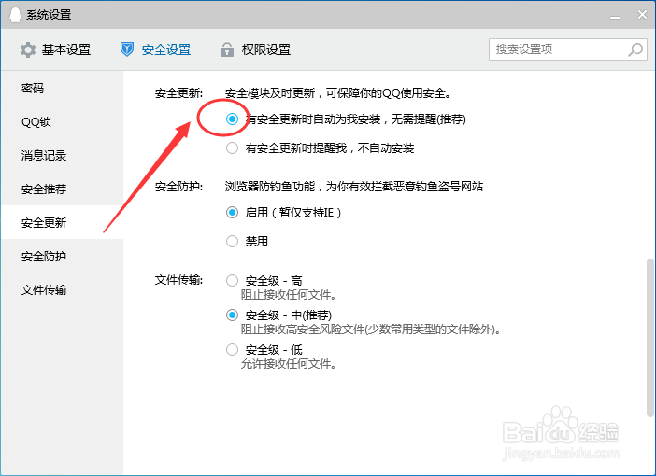Click the lock icon for 权限设置
656x476 pixels.
click(x=227, y=49)
